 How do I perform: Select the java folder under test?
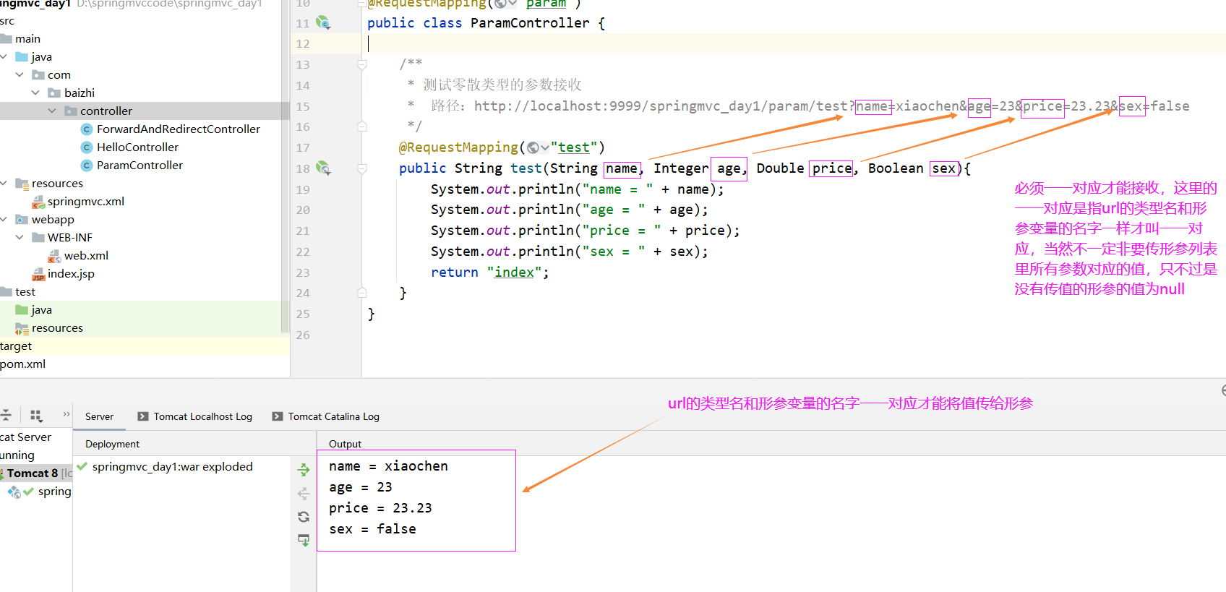(41, 309)
